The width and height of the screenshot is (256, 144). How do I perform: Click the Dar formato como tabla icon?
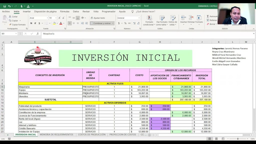[162, 18]
